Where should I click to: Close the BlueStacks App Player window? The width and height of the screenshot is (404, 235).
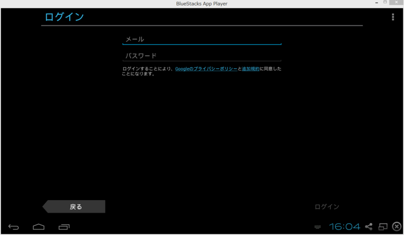click(x=396, y=3)
